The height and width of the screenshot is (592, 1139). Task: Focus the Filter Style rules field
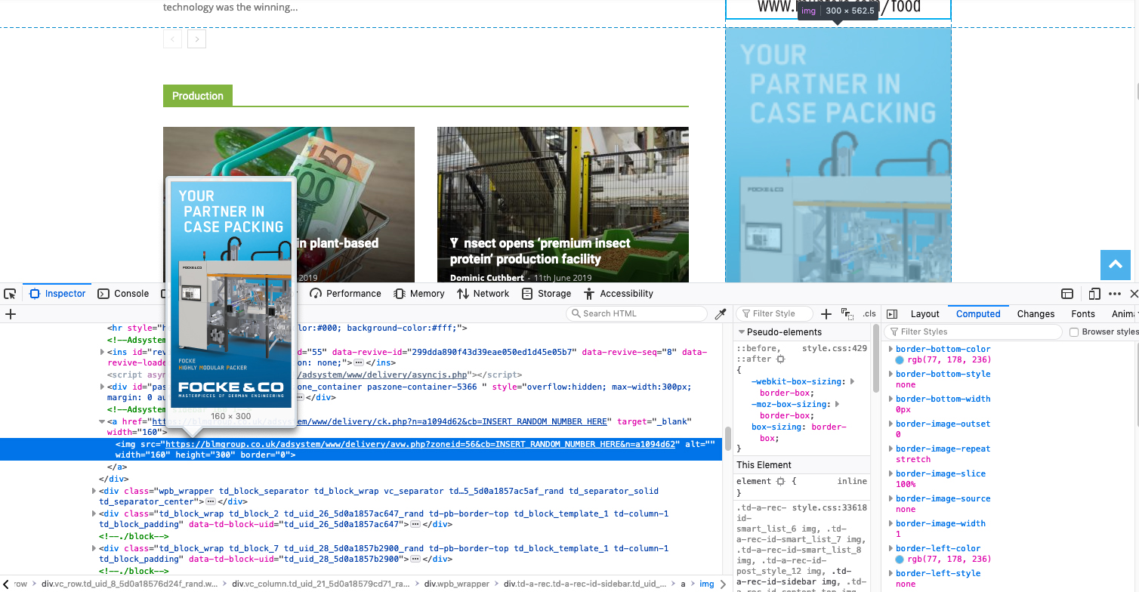coord(775,313)
